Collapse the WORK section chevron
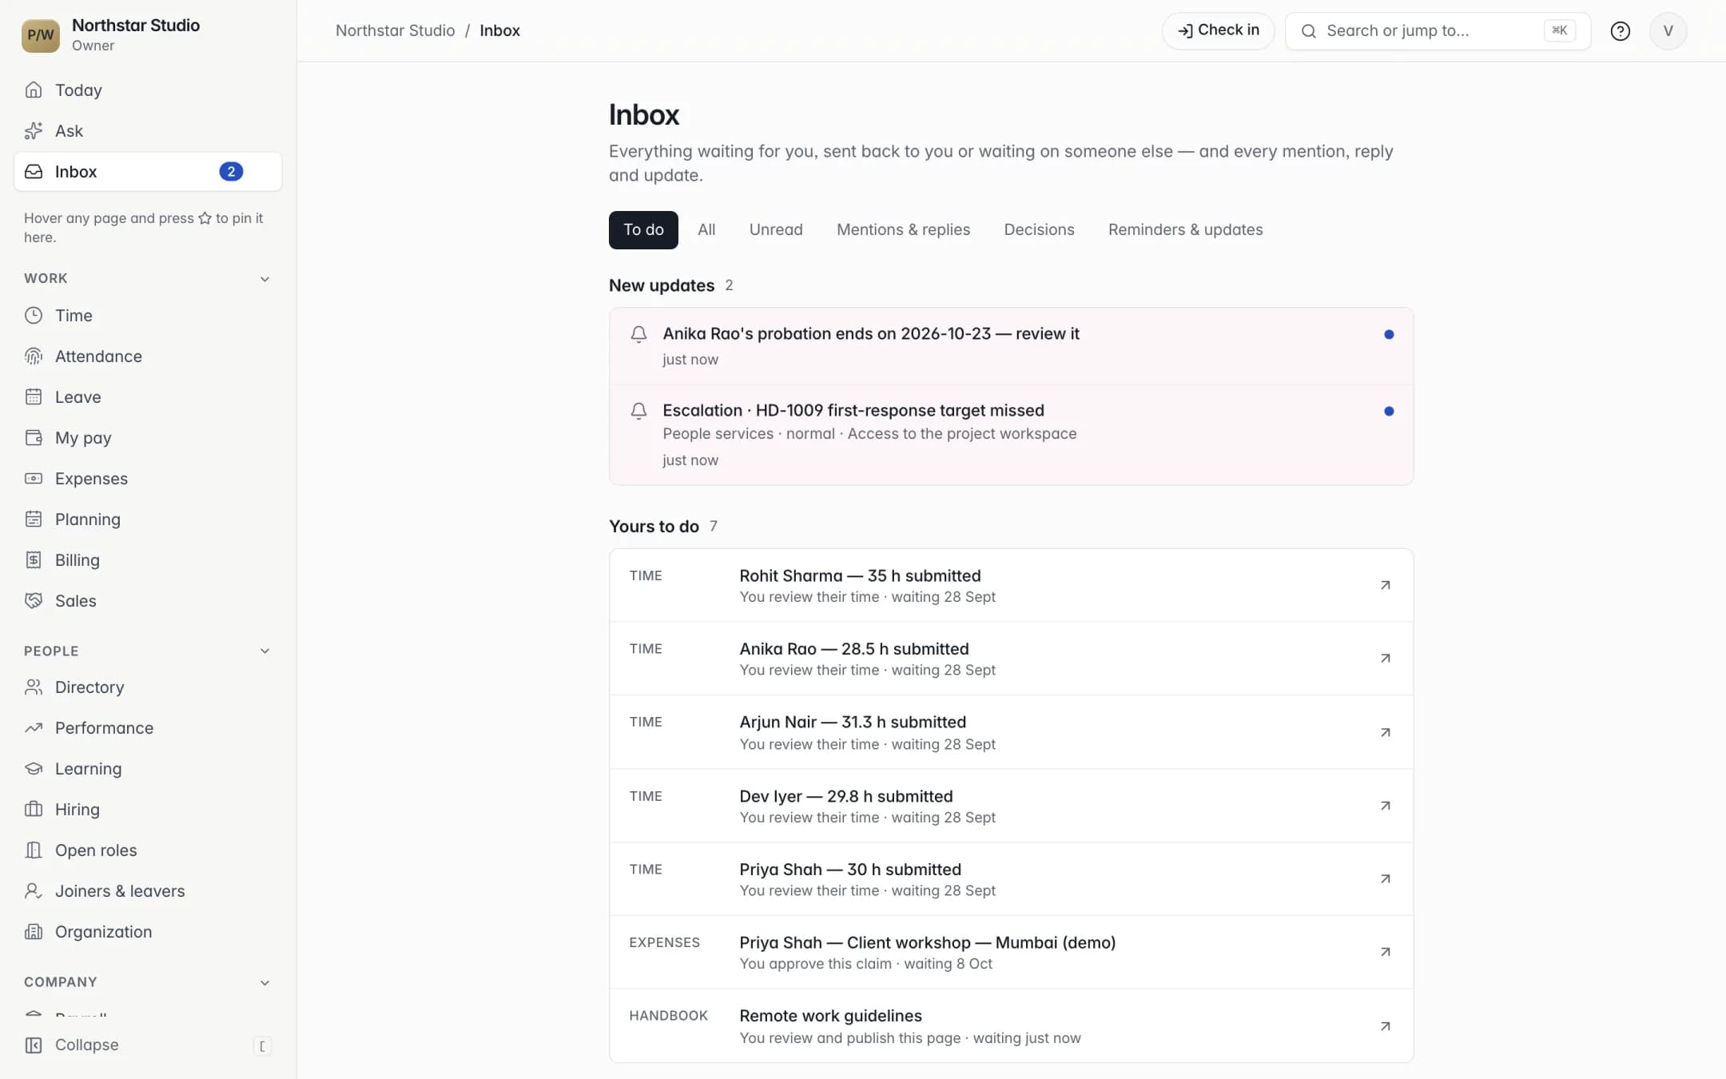The width and height of the screenshot is (1726, 1079). tap(264, 279)
